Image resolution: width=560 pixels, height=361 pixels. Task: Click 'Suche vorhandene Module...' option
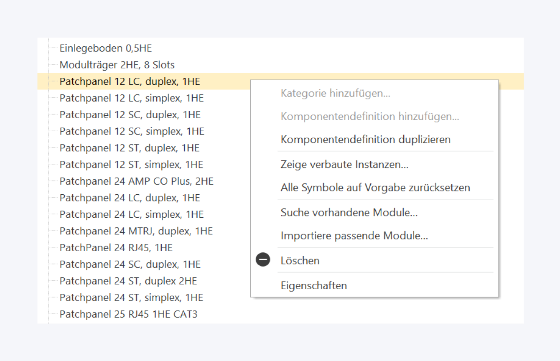[x=349, y=212]
